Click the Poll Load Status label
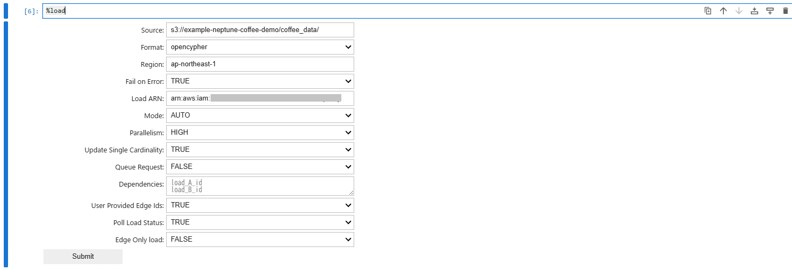Image resolution: width=792 pixels, height=270 pixels. pos(139,223)
